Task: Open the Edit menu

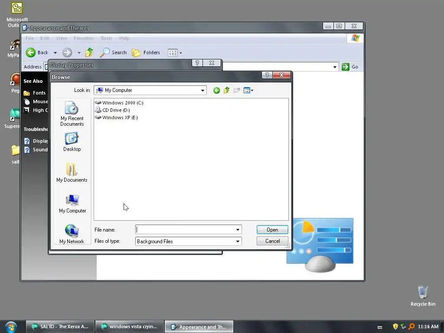Action: point(45,38)
